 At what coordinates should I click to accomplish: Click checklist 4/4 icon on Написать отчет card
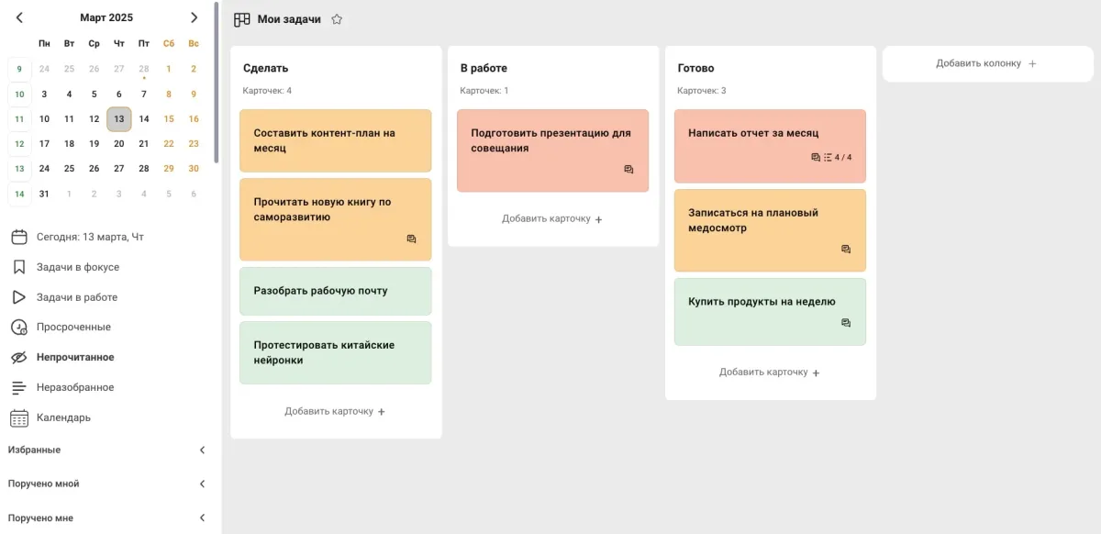click(x=829, y=158)
